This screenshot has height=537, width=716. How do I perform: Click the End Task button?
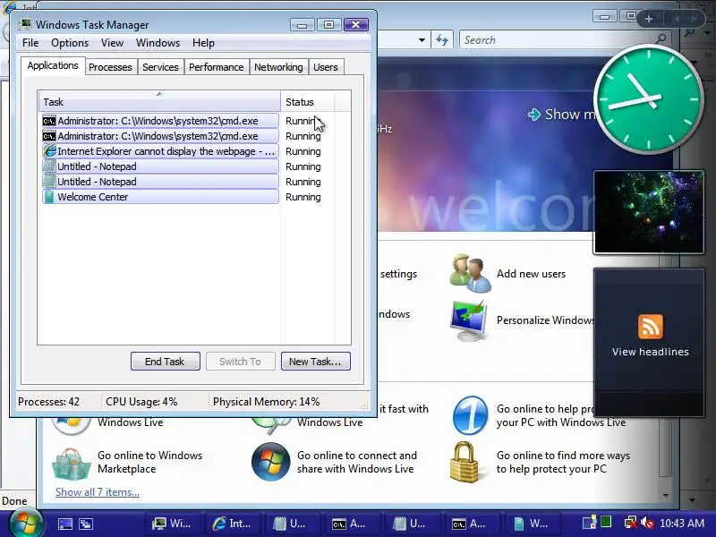tap(165, 362)
